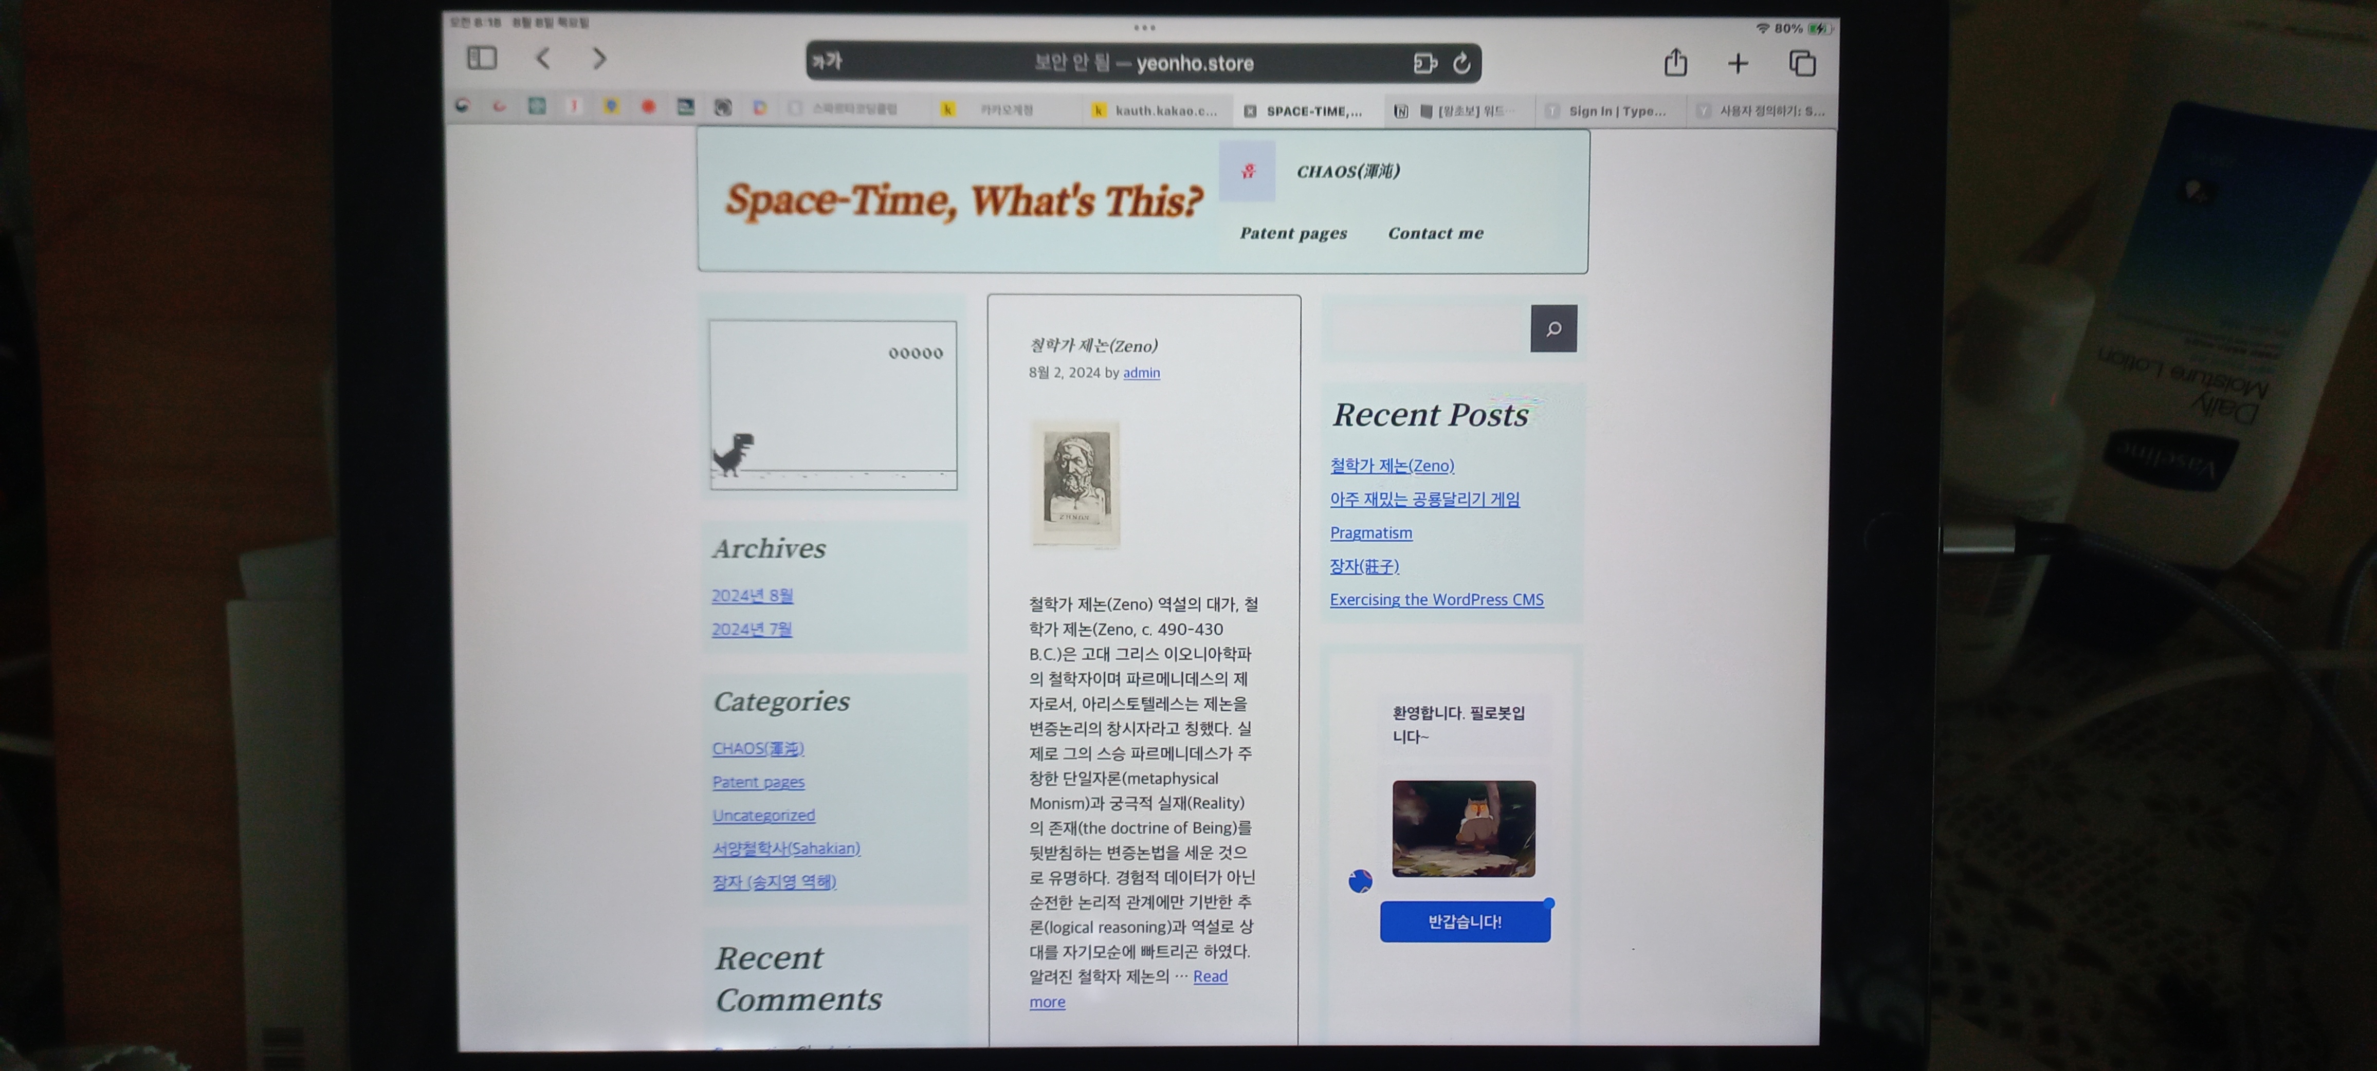Open recent post Pragmatism
The image size is (2377, 1071).
click(x=1370, y=532)
